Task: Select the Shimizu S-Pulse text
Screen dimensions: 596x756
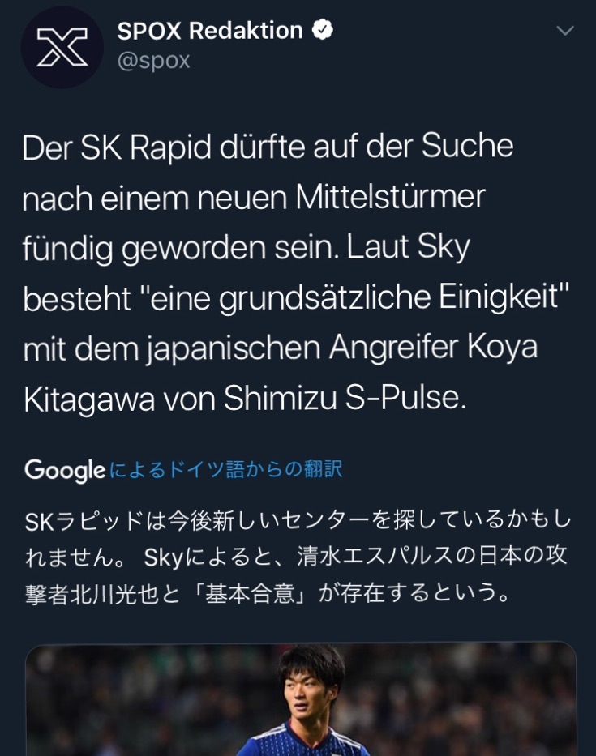Action: pyautogui.click(x=345, y=398)
